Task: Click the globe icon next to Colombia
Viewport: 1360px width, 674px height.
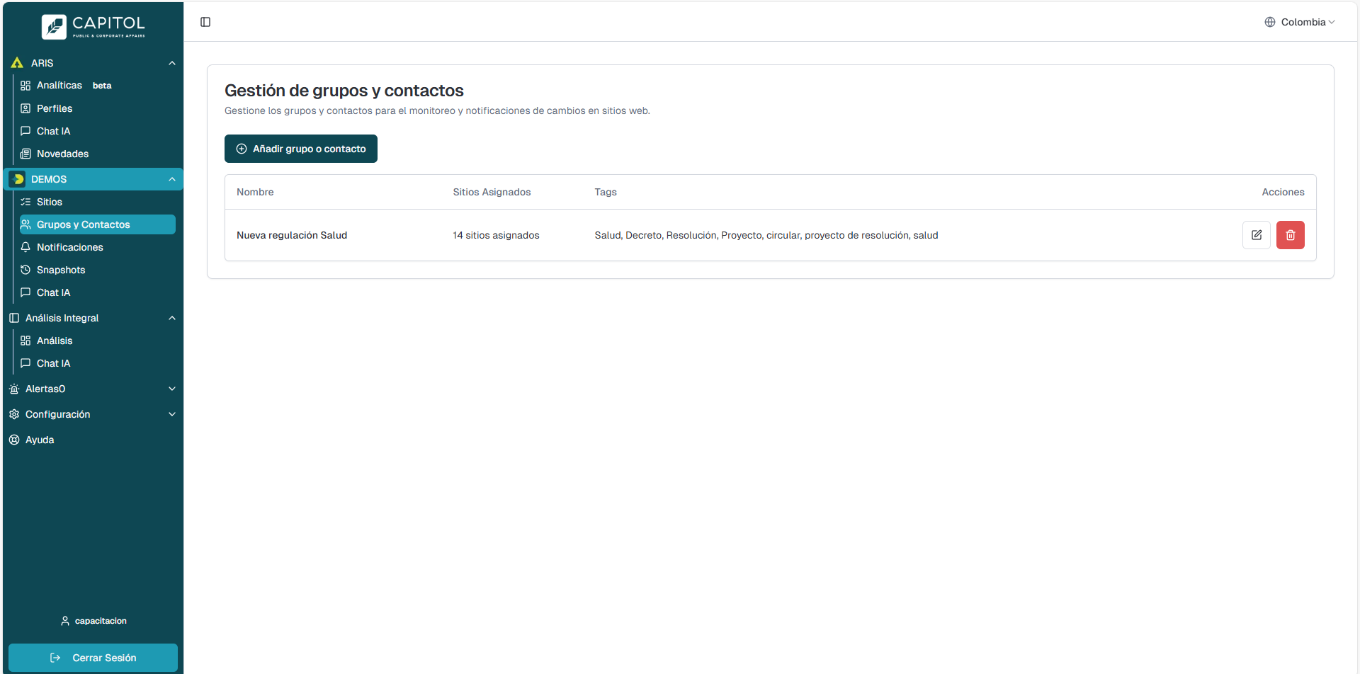Action: tap(1269, 21)
